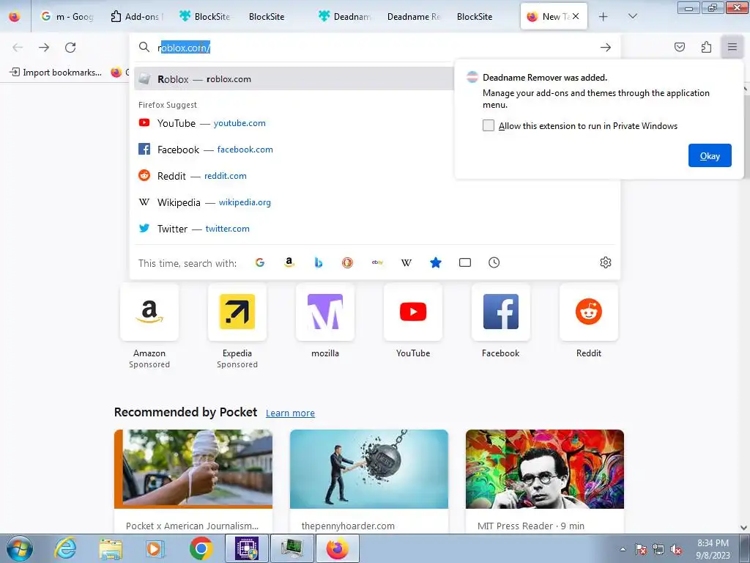Open Save to Pocket icon

(x=680, y=47)
